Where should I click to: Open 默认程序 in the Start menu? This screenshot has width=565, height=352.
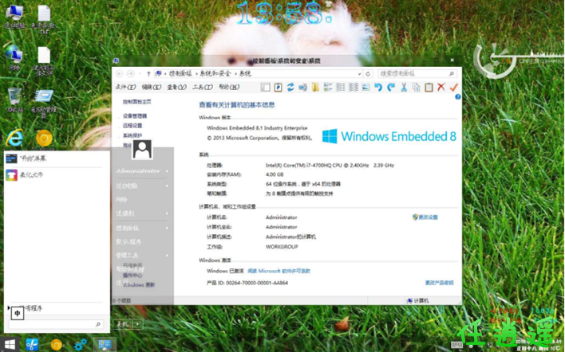pos(128,241)
